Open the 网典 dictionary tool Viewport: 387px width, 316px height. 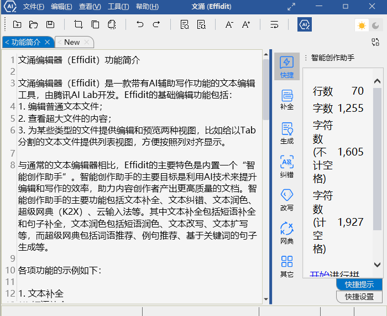tap(287, 232)
